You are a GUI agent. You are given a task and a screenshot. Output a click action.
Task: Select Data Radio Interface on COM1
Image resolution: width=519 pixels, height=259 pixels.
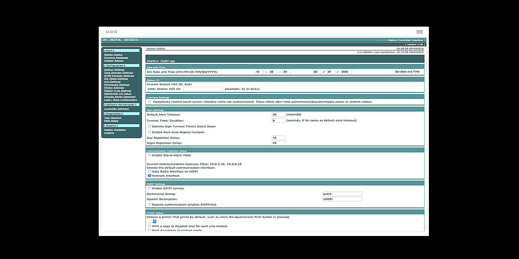(x=150, y=172)
